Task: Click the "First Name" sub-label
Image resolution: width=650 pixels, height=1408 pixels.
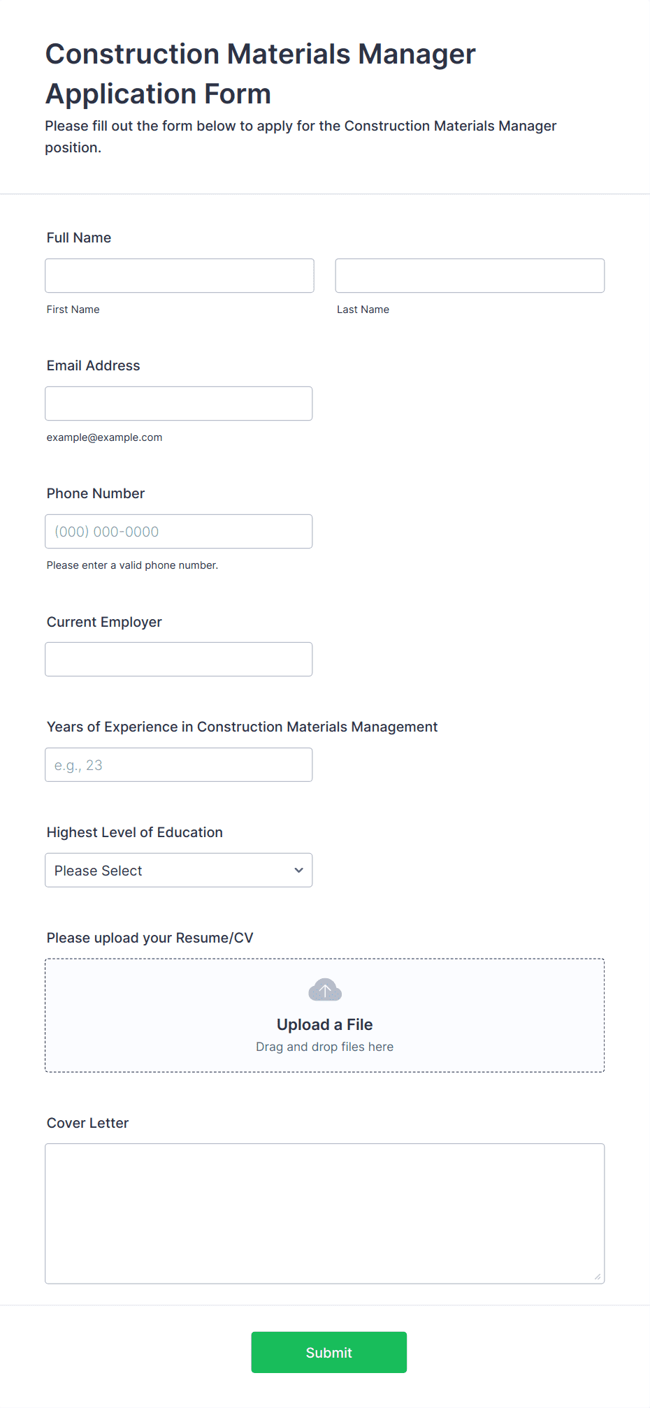Action: coord(73,310)
